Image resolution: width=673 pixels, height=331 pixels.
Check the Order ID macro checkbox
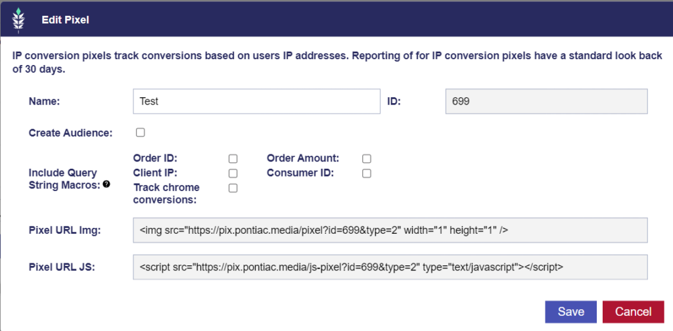tap(233, 159)
